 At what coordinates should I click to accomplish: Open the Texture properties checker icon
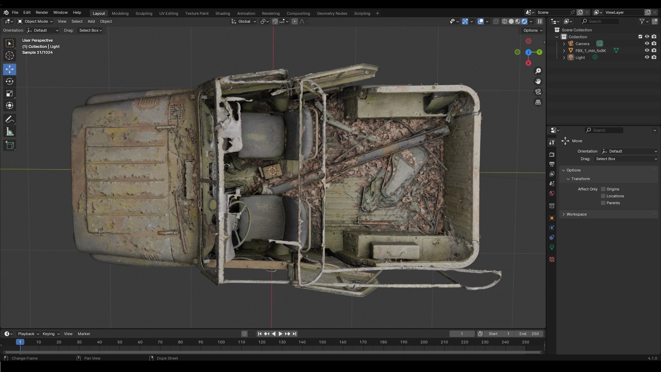[552, 259]
